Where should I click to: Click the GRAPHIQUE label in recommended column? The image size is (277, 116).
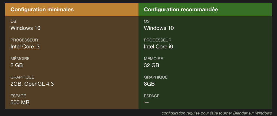(156, 77)
